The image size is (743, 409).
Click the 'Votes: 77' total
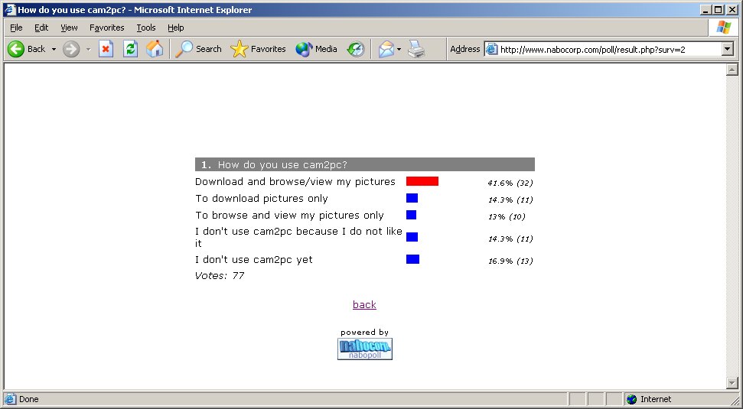220,275
